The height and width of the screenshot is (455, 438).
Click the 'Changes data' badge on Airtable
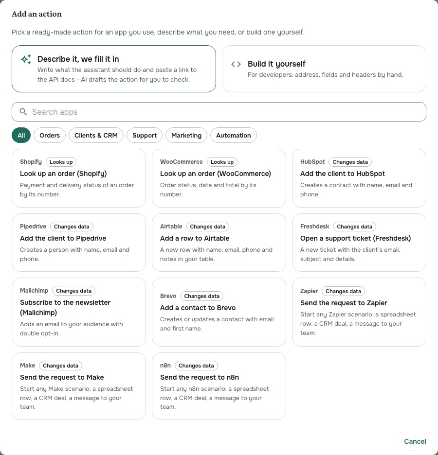(208, 227)
